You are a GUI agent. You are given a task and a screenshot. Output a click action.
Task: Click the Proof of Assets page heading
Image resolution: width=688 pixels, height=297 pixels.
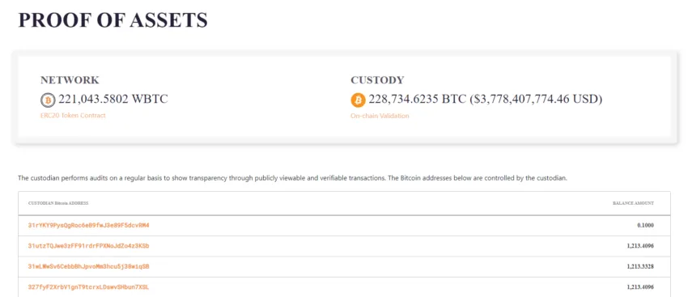coord(113,20)
